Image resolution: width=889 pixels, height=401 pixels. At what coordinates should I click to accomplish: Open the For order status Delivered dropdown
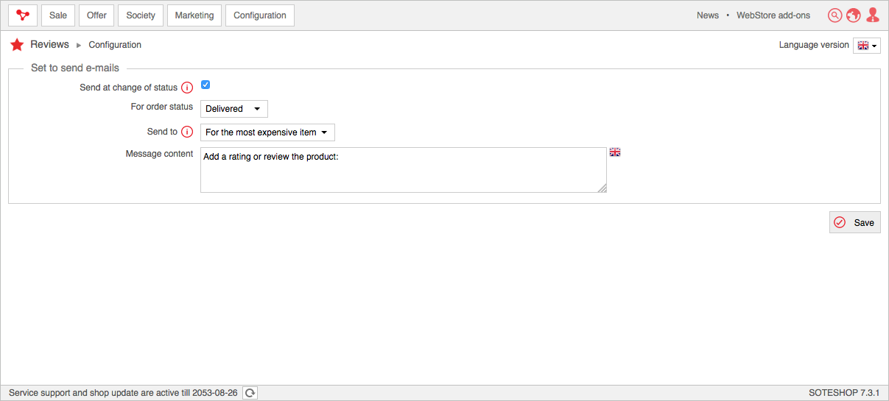coord(234,109)
